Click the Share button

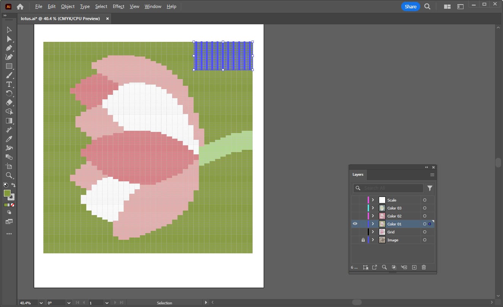pyautogui.click(x=410, y=6)
